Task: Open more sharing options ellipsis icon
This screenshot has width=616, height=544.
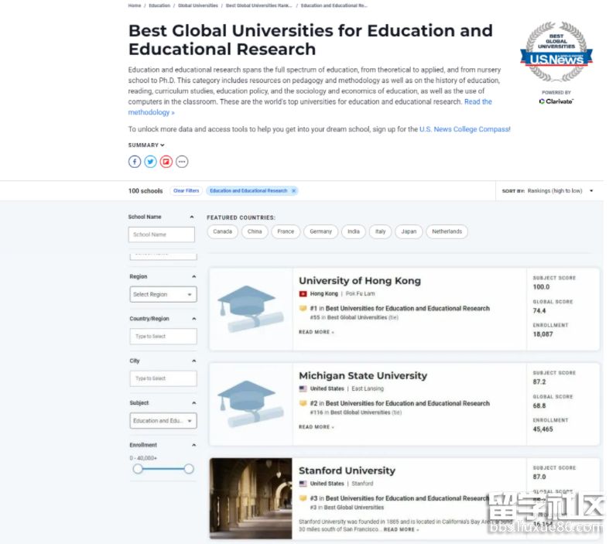Action: 182,162
